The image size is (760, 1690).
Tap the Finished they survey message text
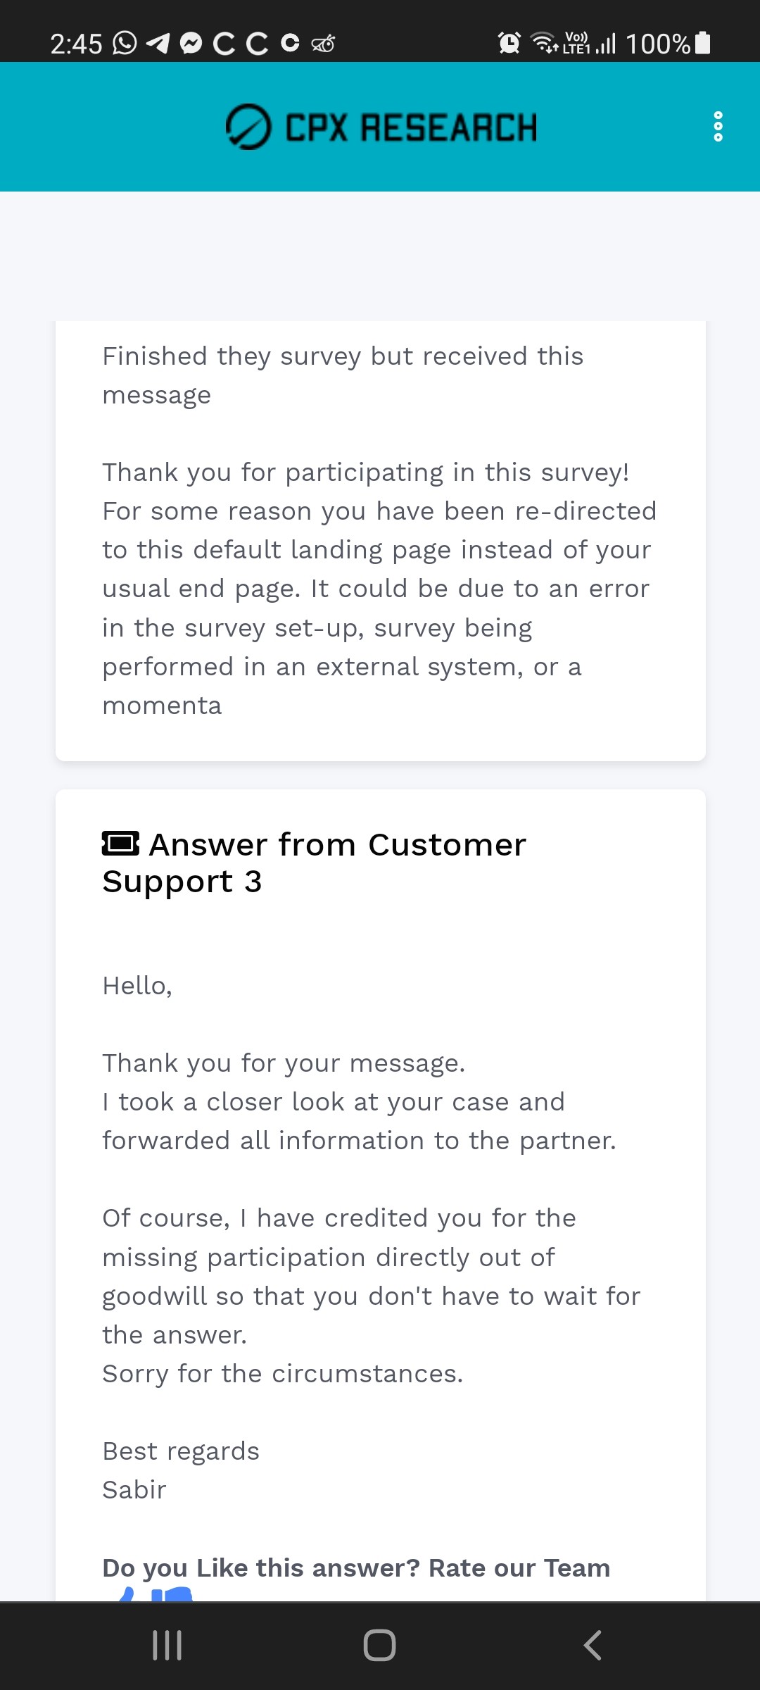coord(343,375)
